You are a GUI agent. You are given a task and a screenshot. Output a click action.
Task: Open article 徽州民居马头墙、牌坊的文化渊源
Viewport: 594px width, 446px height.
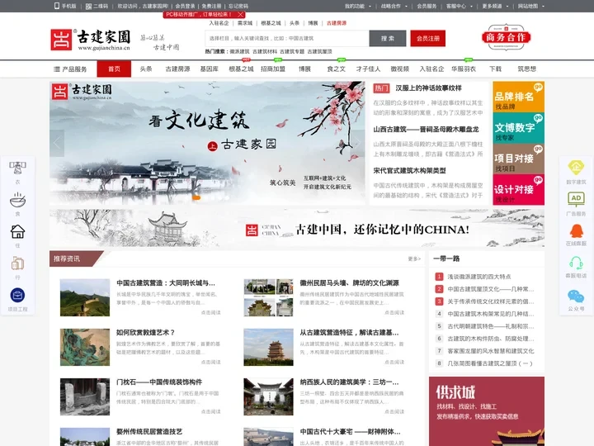(x=349, y=283)
